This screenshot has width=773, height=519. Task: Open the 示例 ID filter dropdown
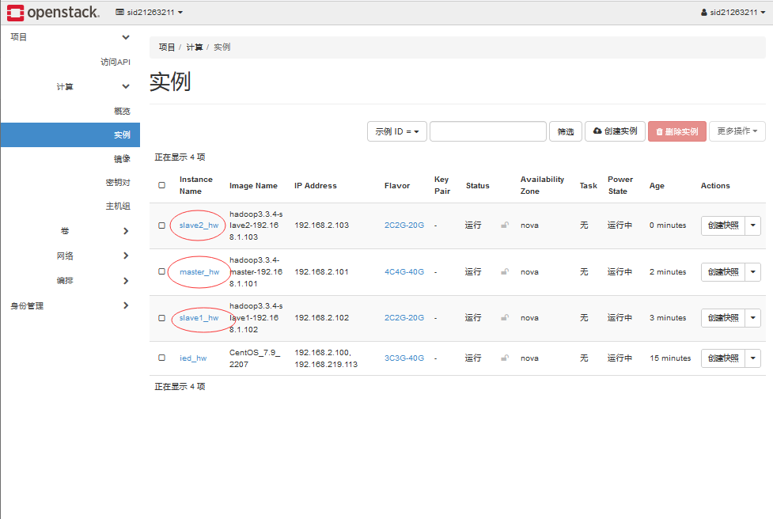tap(397, 131)
